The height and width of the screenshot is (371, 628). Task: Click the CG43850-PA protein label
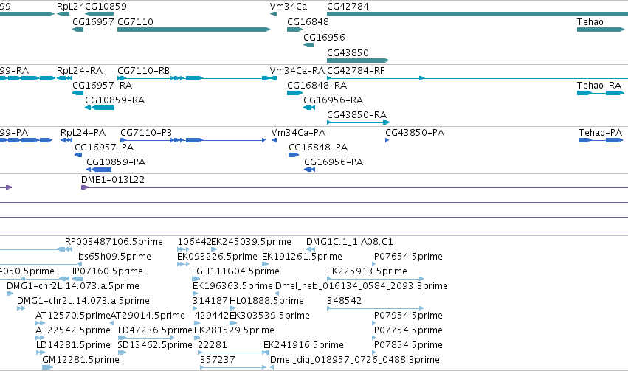[x=415, y=133]
